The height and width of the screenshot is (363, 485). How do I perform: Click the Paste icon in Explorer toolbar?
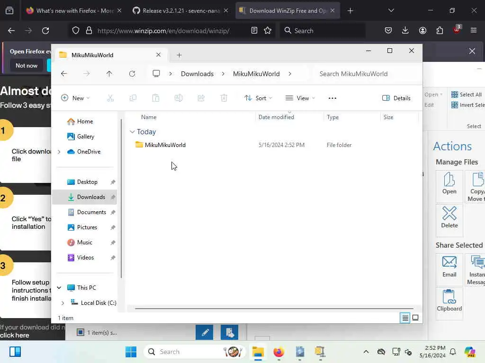[155, 98]
